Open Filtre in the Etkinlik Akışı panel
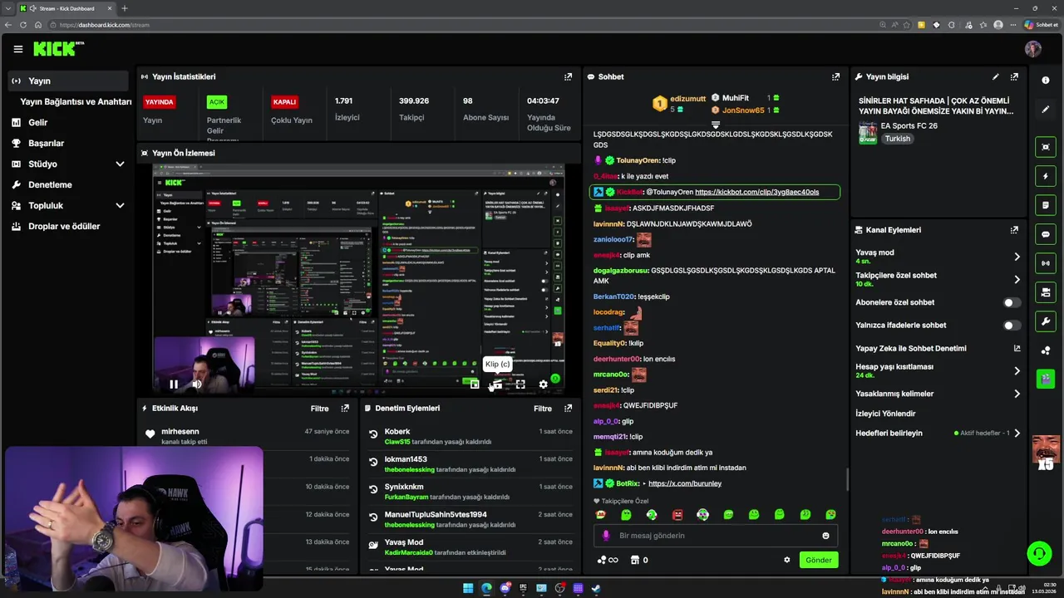The width and height of the screenshot is (1064, 598). (319, 409)
